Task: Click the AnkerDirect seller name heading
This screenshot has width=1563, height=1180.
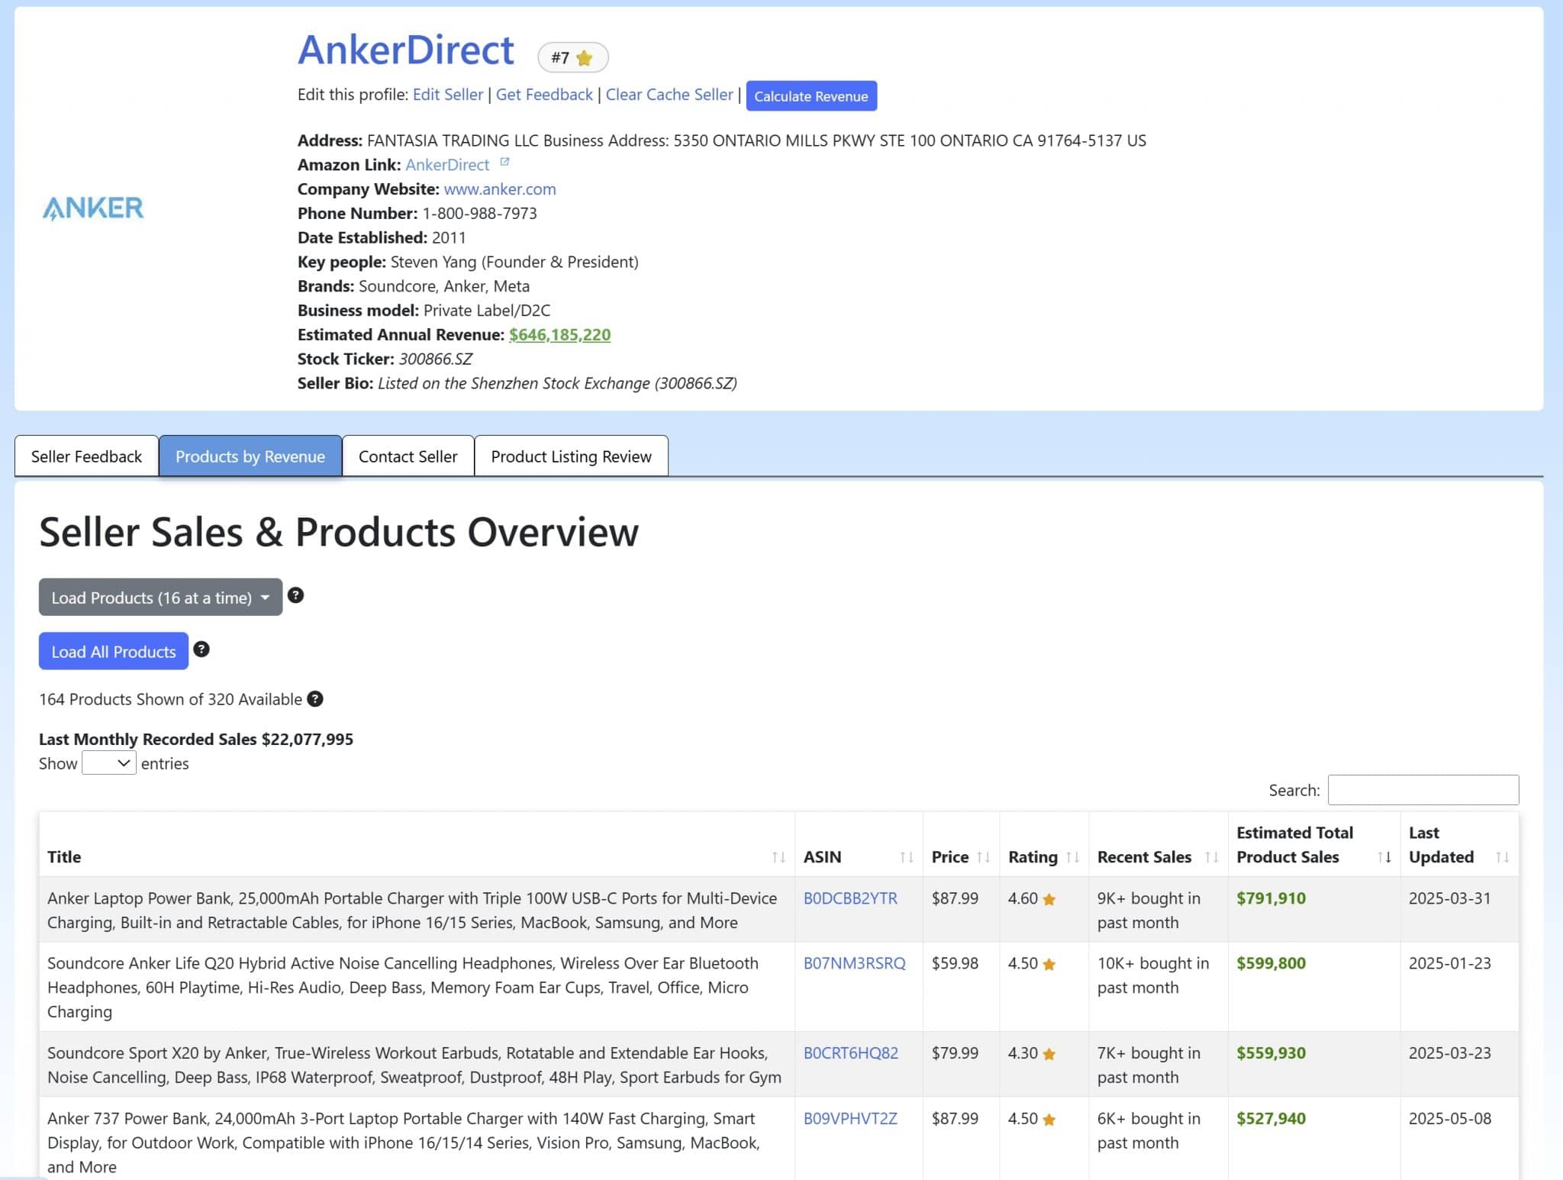Action: coord(406,50)
